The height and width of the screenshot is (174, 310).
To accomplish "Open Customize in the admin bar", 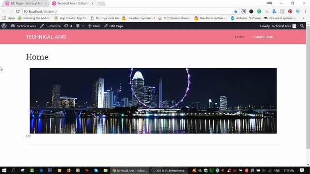I will [50, 26].
